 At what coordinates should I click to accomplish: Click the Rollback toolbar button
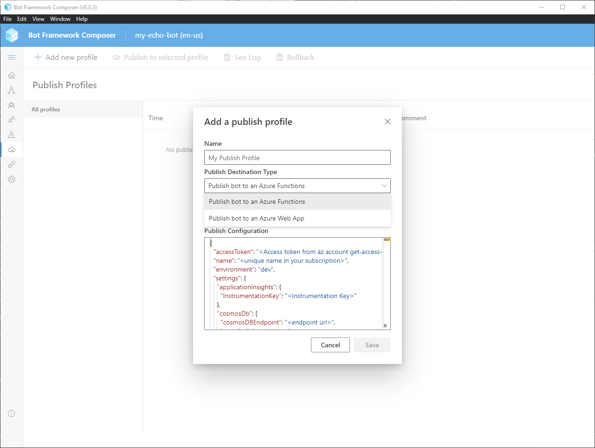click(295, 57)
